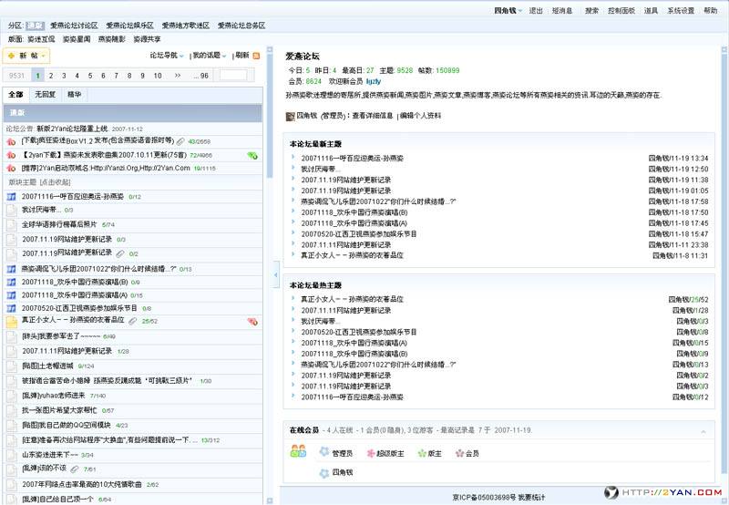Click the 编辑个人资料 link
Image resolution: width=729 pixels, height=505 pixels.
coord(421,116)
